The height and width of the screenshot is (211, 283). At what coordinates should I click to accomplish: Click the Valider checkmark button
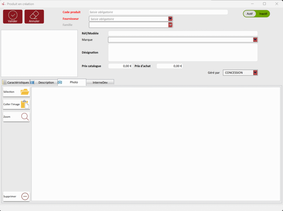13,17
